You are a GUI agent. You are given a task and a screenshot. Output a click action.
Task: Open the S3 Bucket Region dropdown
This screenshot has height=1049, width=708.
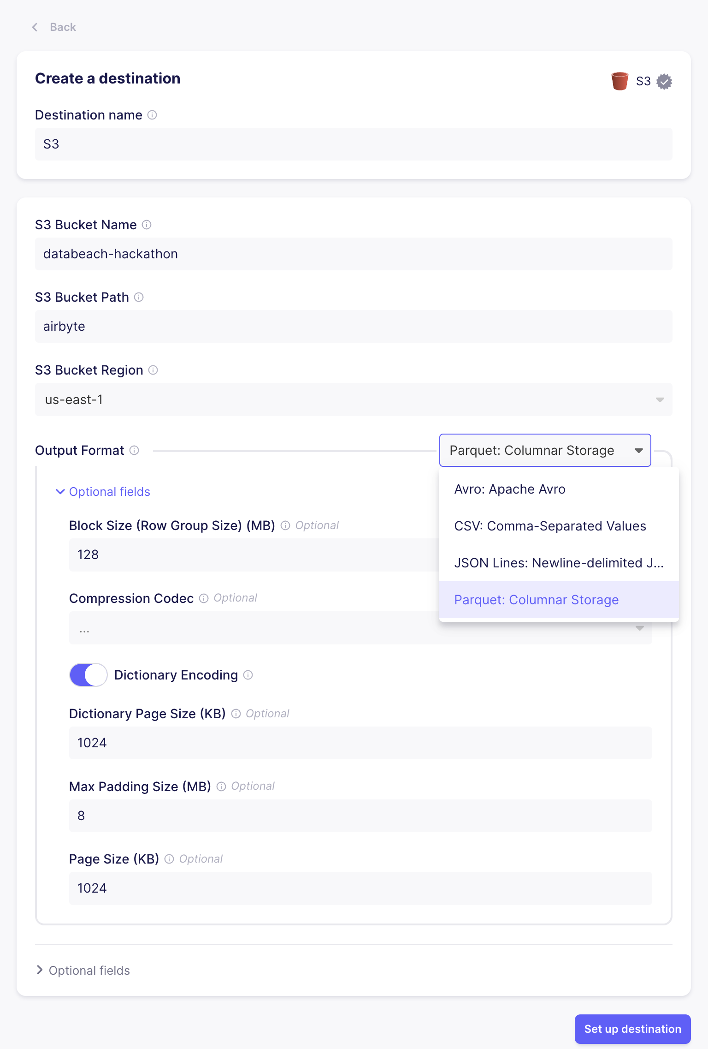coord(353,399)
